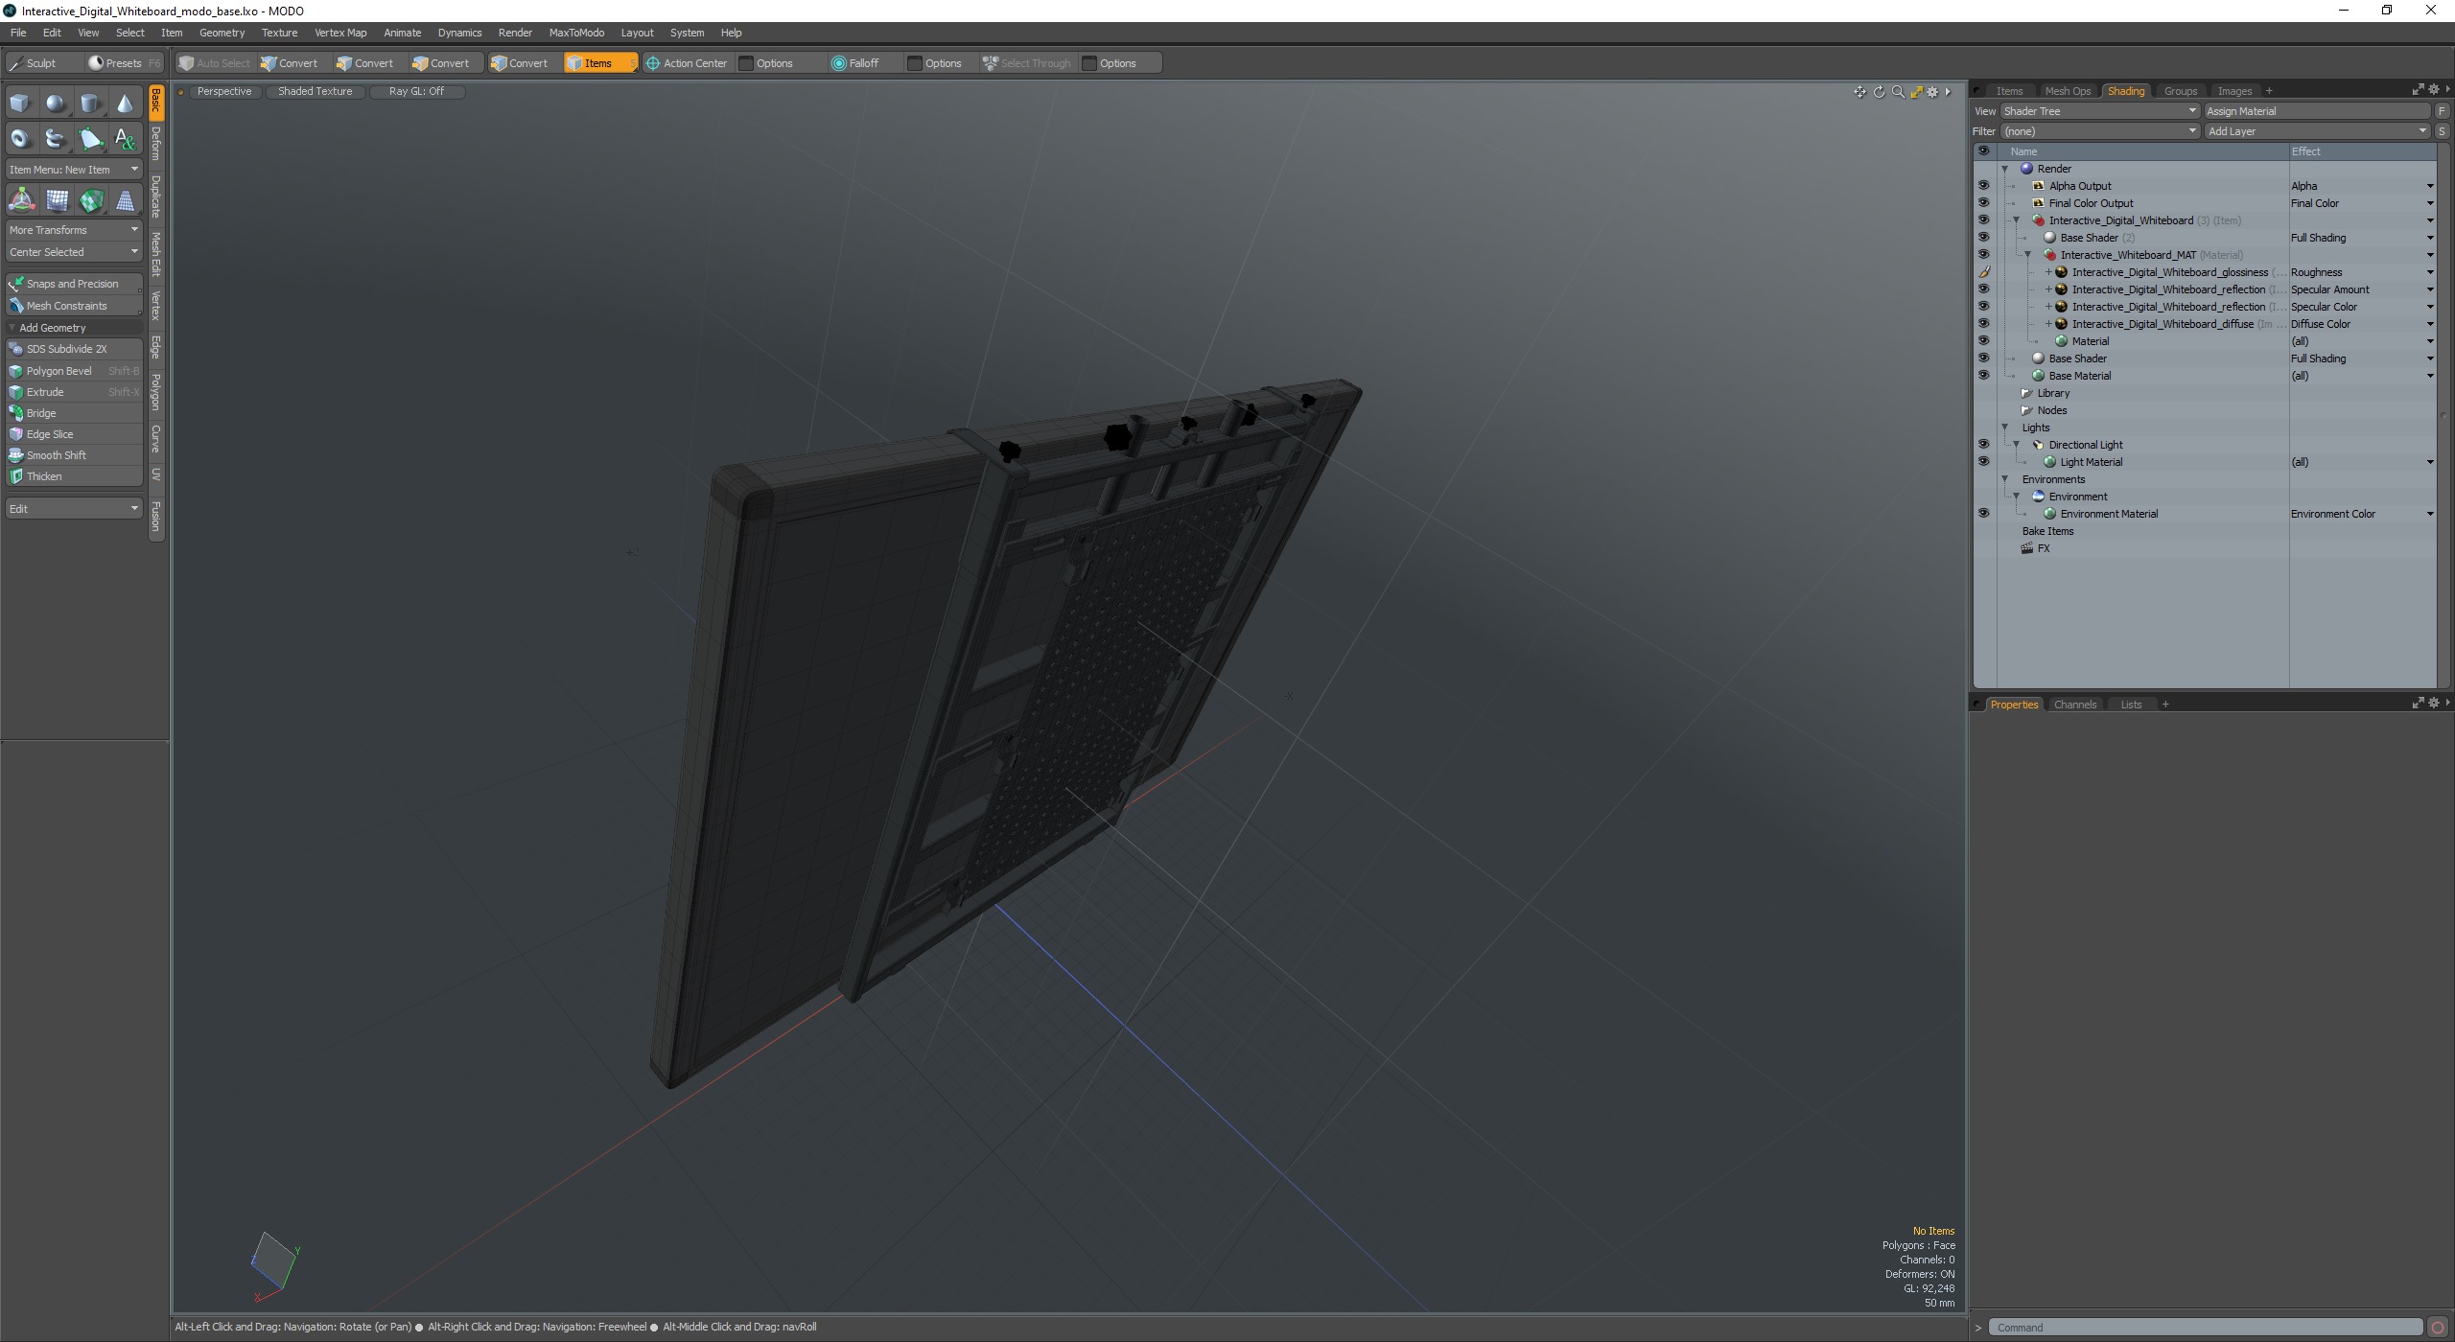Click the Thicken tool

[x=74, y=476]
